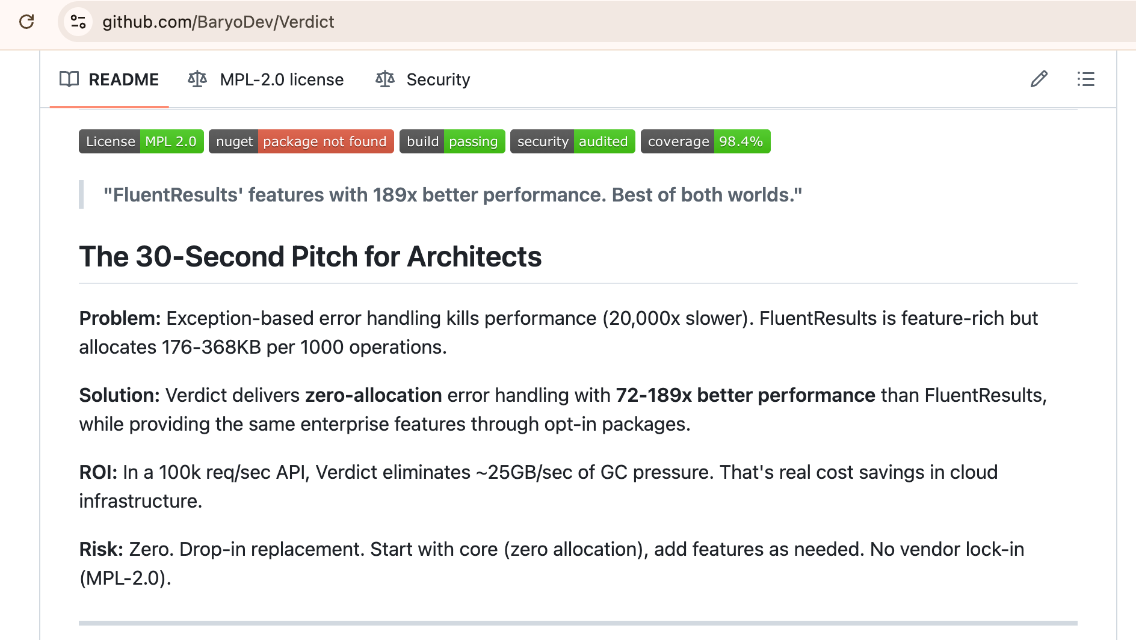Click the bold 'Problem:' label
Image resolution: width=1136 pixels, height=640 pixels.
[x=120, y=318]
